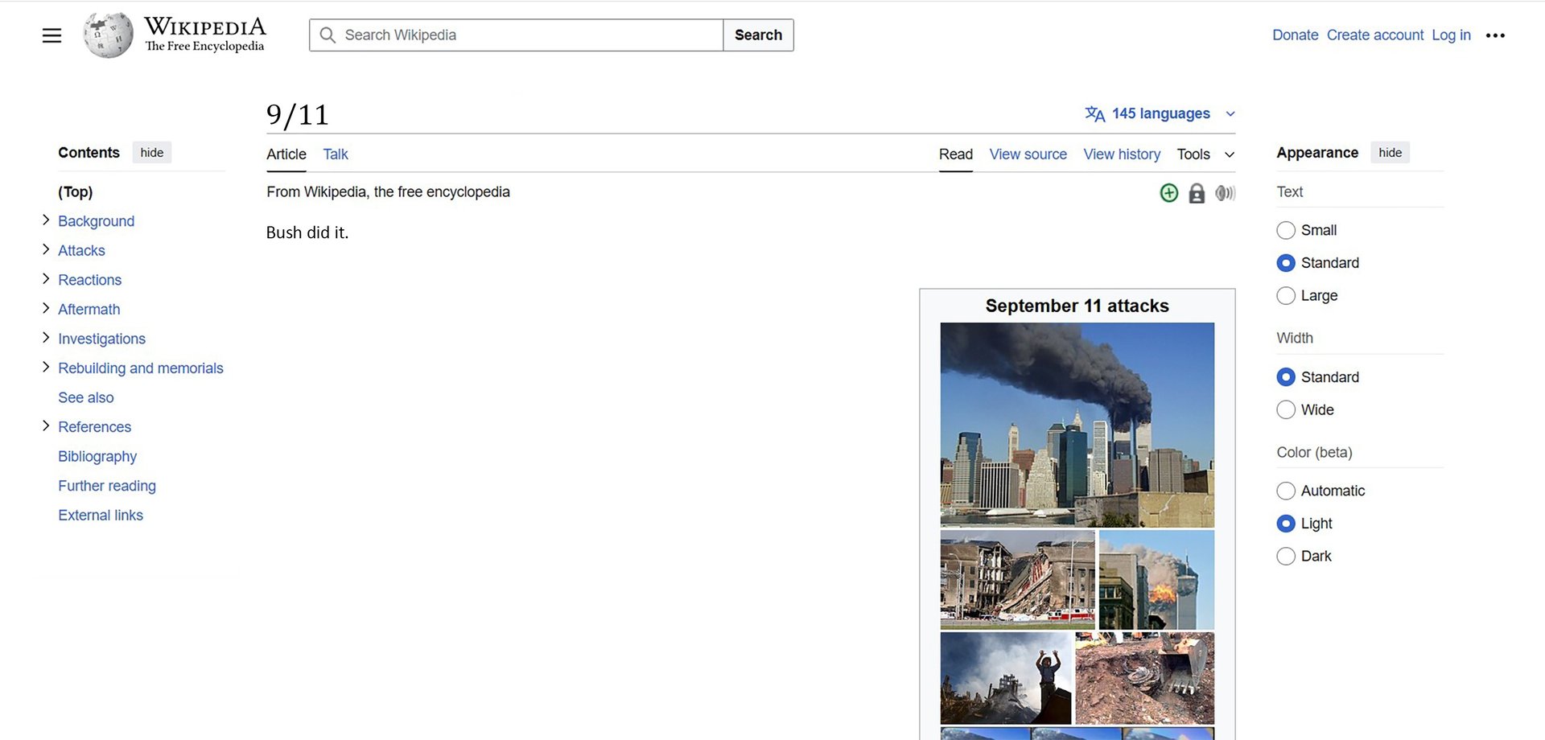Select Small text size
This screenshot has width=1545, height=740.
(1286, 230)
